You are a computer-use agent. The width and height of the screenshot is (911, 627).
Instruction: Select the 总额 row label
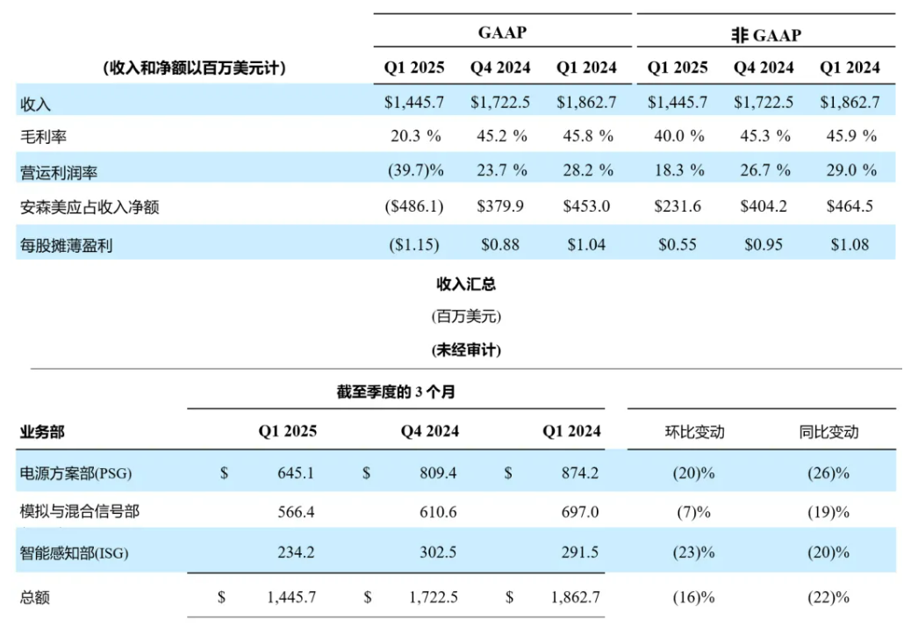tap(35, 597)
